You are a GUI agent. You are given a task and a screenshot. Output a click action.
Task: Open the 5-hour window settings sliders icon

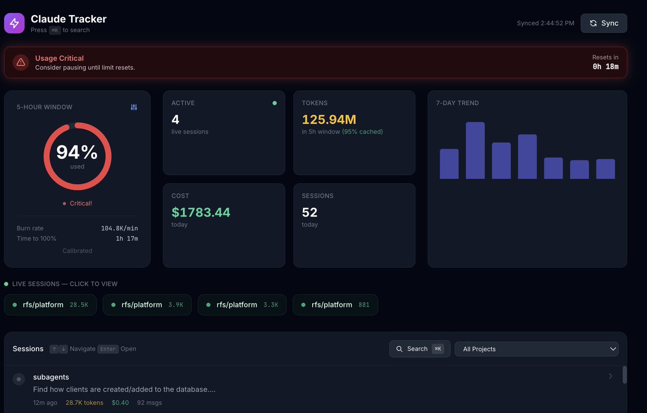point(134,107)
